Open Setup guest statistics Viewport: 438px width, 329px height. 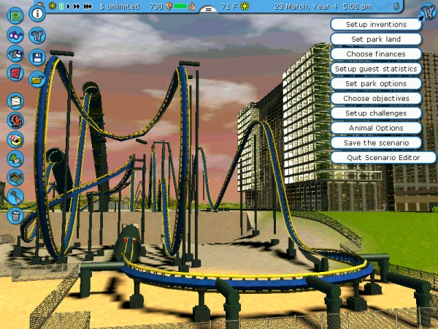[x=376, y=69]
